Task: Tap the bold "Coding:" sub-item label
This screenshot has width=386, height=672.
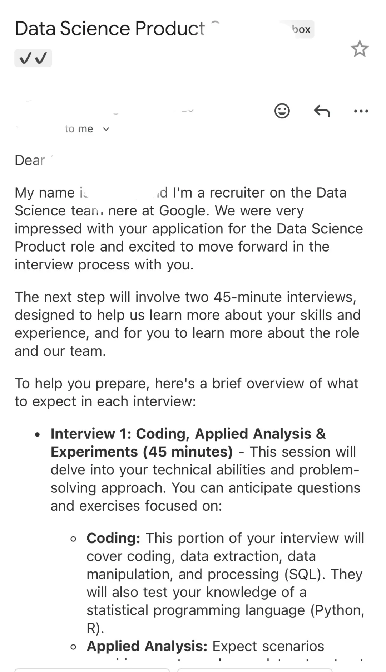Action: pyautogui.click(x=113, y=538)
